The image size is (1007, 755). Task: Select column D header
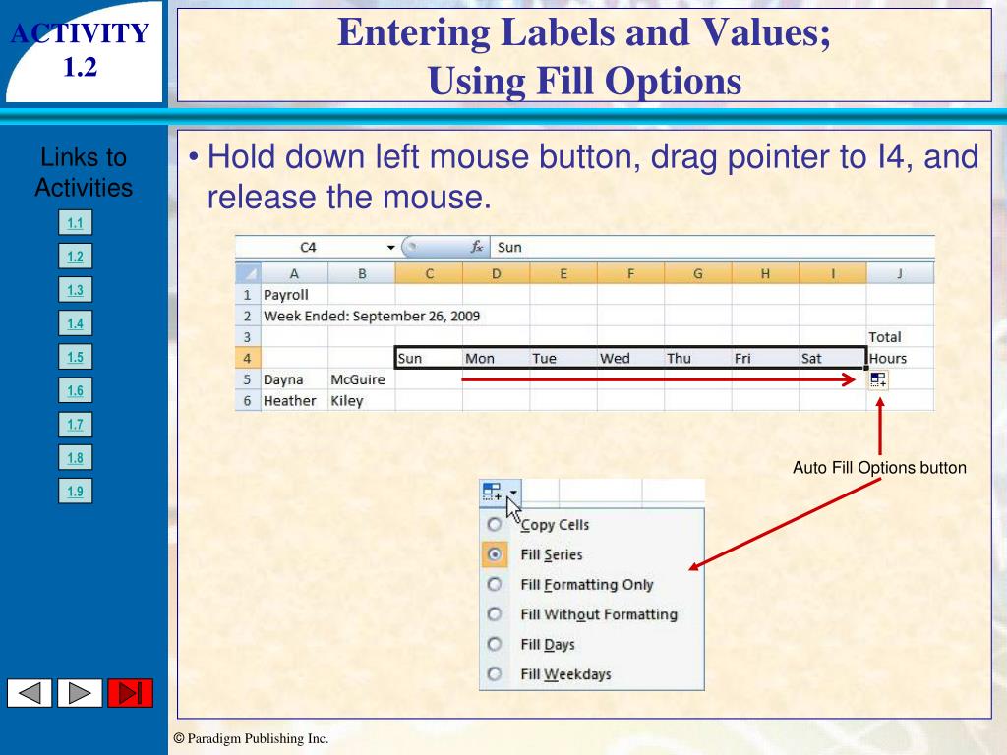pyautogui.click(x=497, y=273)
